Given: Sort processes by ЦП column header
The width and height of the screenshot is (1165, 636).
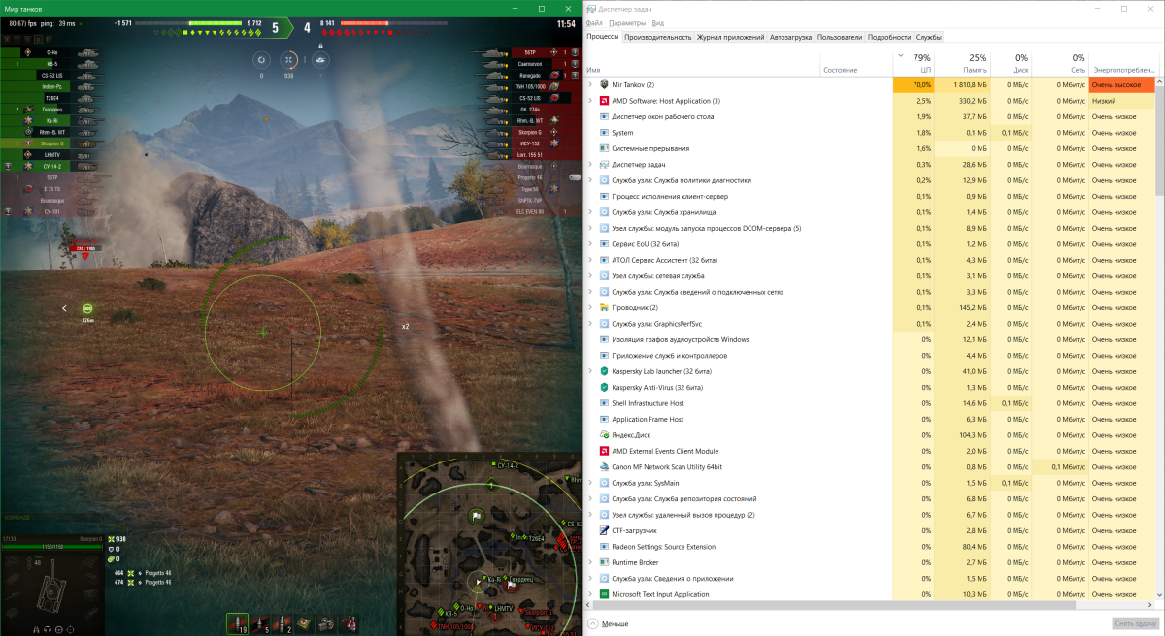Looking at the screenshot, I should coord(914,63).
